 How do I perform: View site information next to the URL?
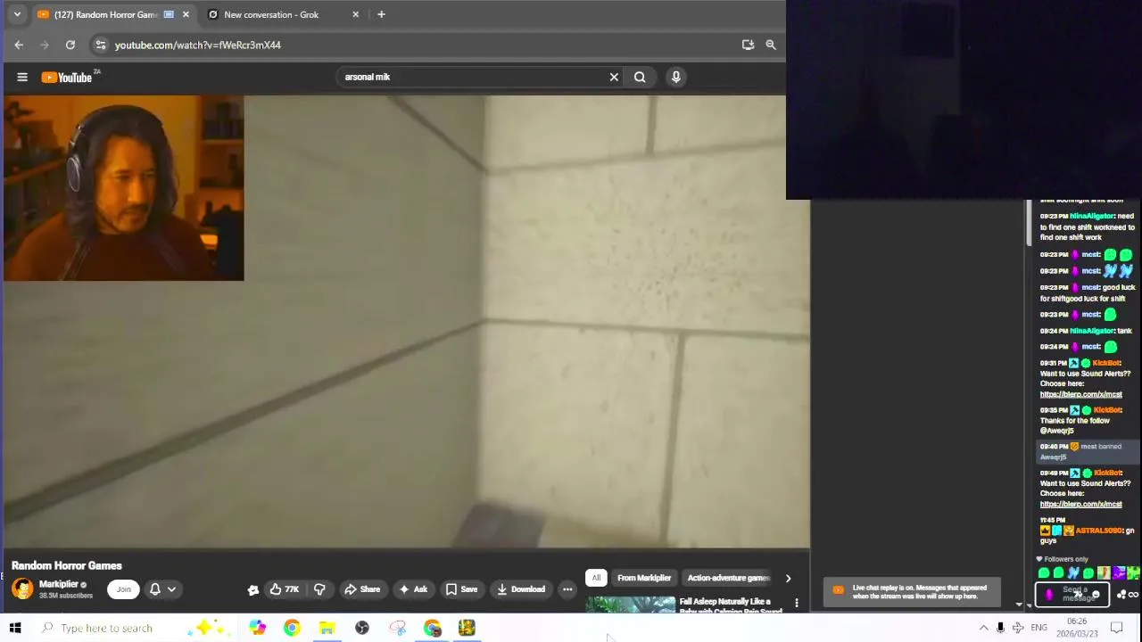point(101,45)
